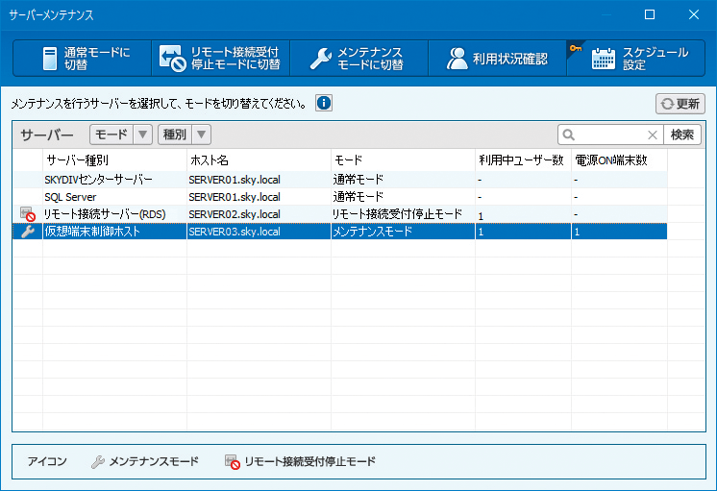Sort by 利用中ユーザー数 column header
Viewport: 717px width, 491px height.
pyautogui.click(x=522, y=160)
